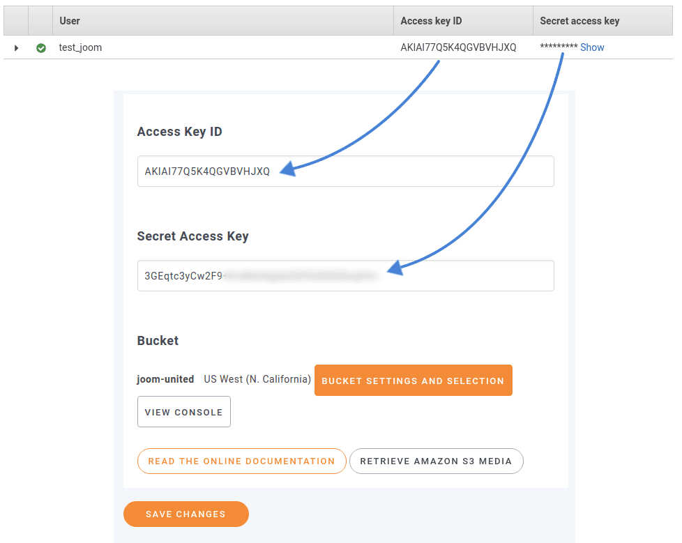Screen dimensions: 682x543
Task: Expand the test_joom user row arrow
Action: 16,48
